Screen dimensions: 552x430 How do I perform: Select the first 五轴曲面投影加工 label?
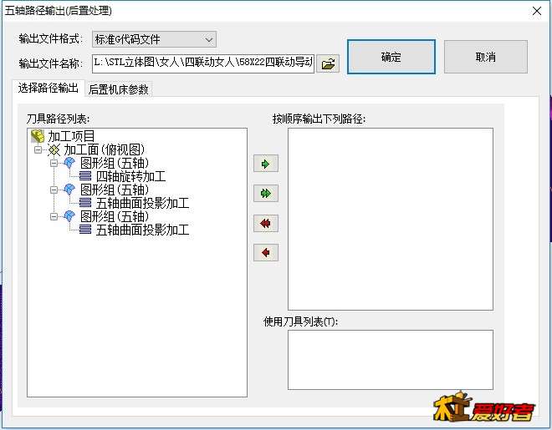coord(142,203)
